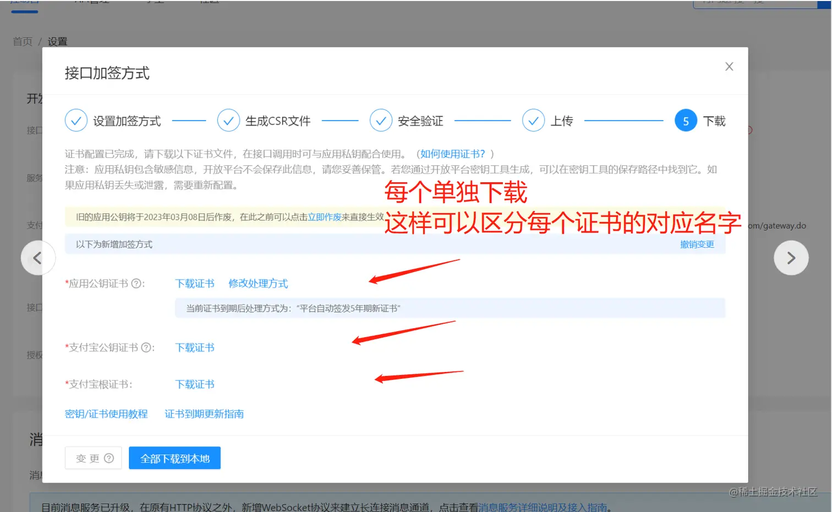Click 修改处理方式 link
The height and width of the screenshot is (512, 832).
pyautogui.click(x=258, y=284)
